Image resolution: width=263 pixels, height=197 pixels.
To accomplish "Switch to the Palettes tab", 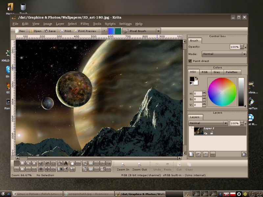I will click(231, 72).
